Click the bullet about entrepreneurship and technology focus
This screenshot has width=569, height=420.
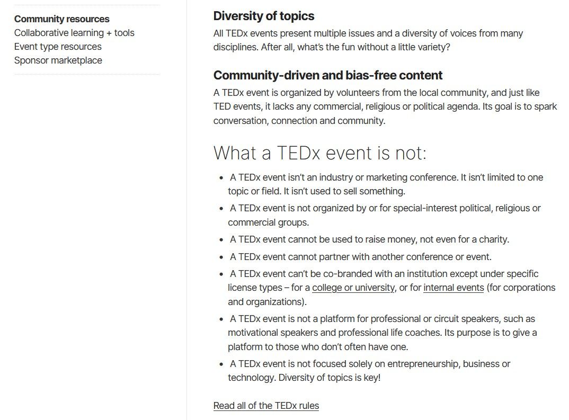(x=371, y=370)
